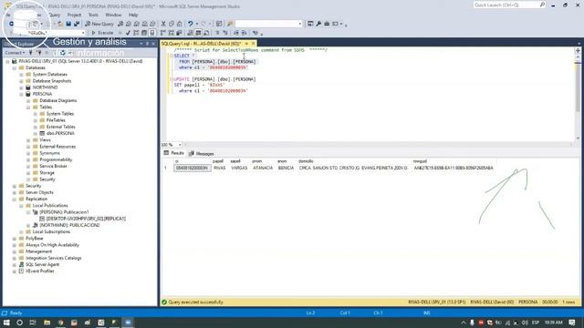Click 'Query executed successfully' status text
This screenshot has width=584, height=328.
click(195, 302)
